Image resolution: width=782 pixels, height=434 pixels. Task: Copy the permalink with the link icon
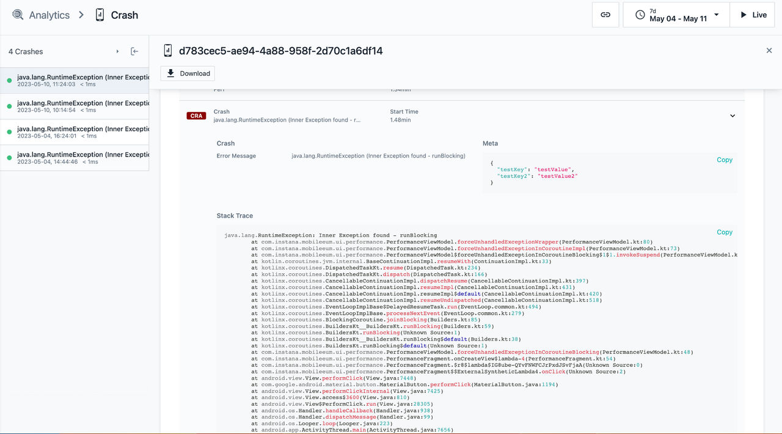[605, 15]
